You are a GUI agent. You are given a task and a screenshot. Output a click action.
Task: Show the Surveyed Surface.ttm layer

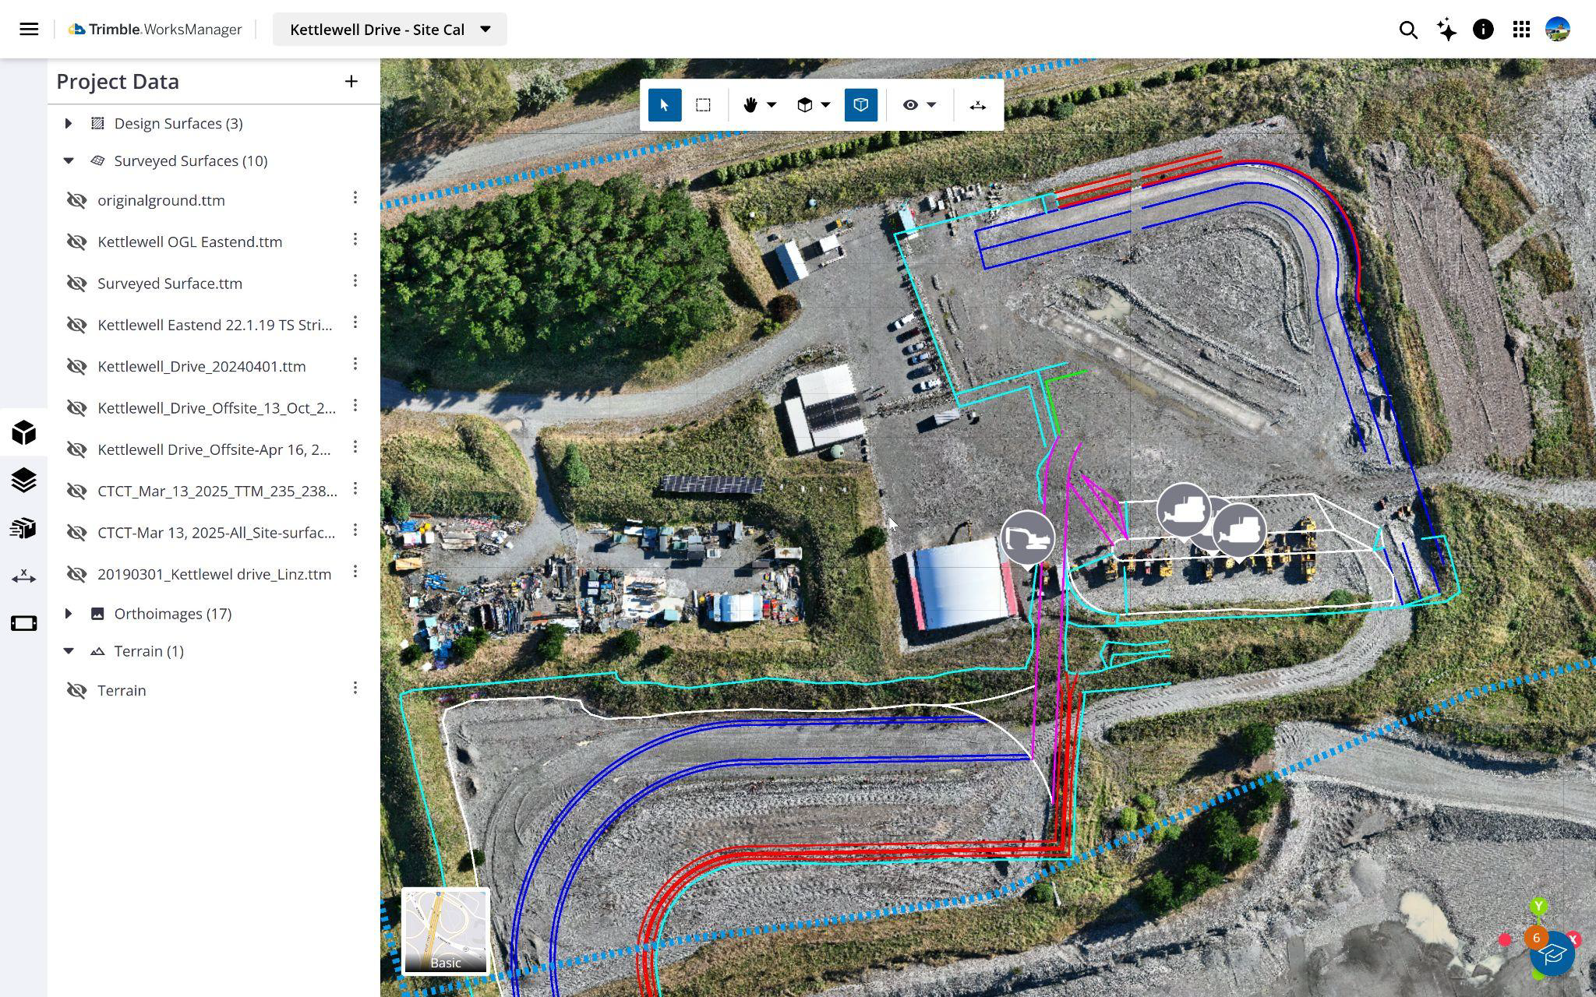tap(78, 283)
